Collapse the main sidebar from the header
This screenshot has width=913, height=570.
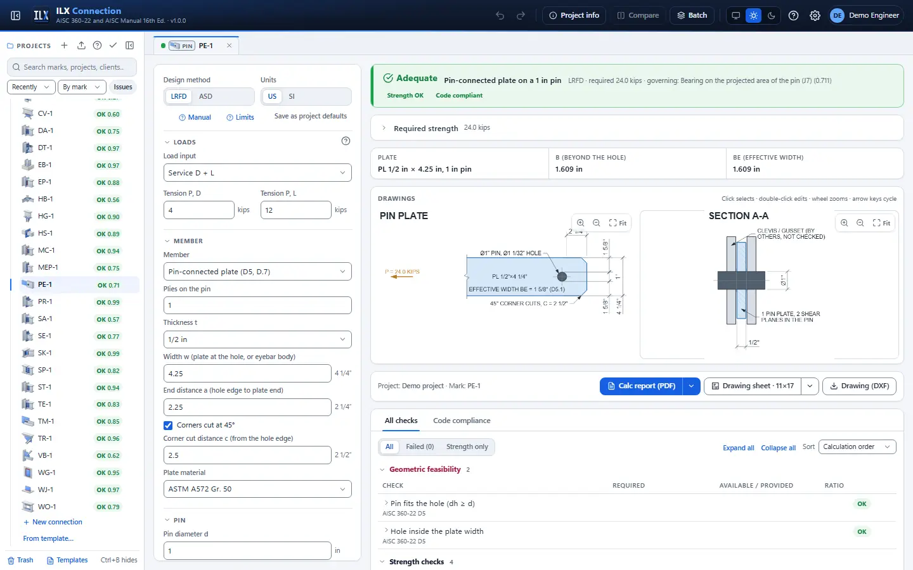[x=16, y=15]
